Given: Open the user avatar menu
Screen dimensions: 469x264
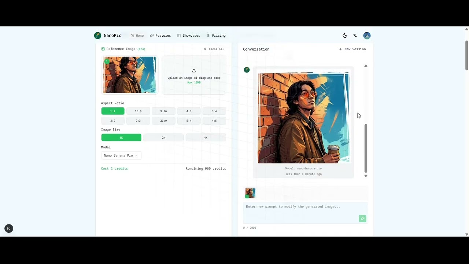Looking at the screenshot, I should point(367,36).
